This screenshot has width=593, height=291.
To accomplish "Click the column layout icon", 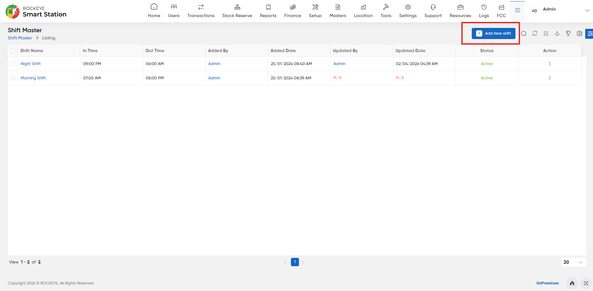I will pos(579,33).
